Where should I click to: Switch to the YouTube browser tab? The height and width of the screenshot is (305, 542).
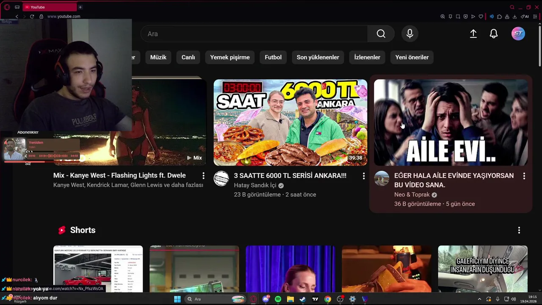click(49, 7)
